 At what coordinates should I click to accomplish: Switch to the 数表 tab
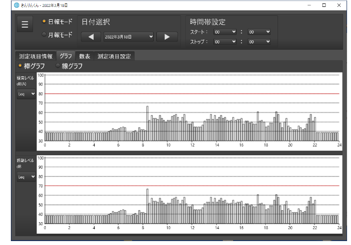point(84,56)
